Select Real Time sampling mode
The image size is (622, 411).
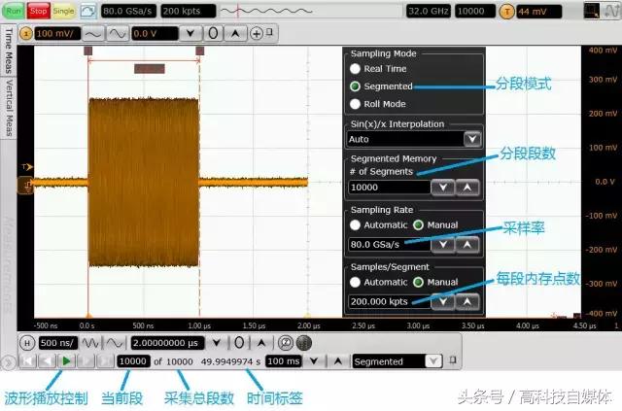coord(357,69)
